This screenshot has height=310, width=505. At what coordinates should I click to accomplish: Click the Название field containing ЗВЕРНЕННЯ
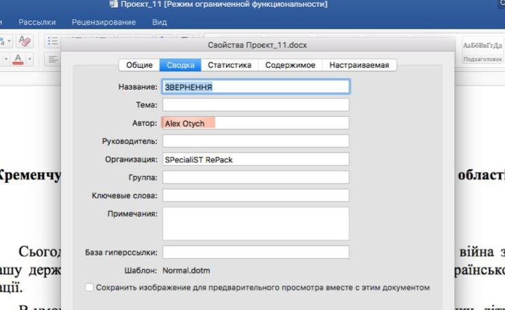(256, 87)
